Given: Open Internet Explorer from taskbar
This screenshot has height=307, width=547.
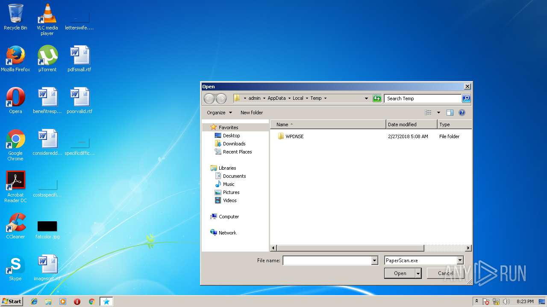Looking at the screenshot, I should click(x=34, y=301).
